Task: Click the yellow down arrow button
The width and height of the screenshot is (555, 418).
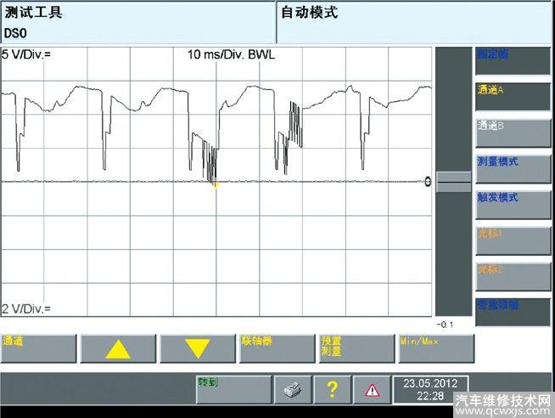Action: 198,348
